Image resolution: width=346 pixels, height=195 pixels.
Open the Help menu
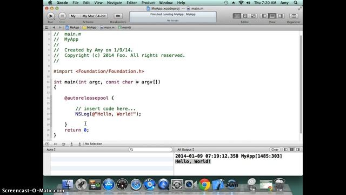click(181, 3)
